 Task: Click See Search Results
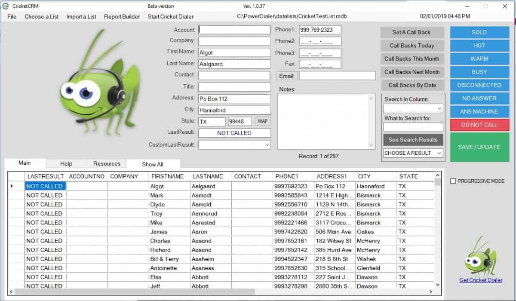412,139
